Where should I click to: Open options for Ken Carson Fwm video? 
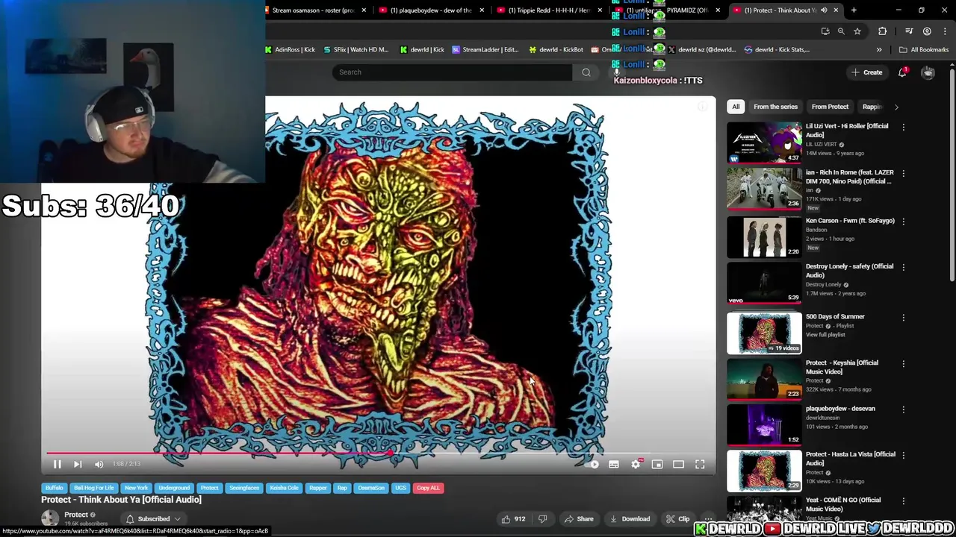click(x=903, y=222)
